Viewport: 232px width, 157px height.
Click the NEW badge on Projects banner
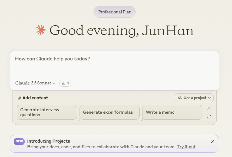pos(19,141)
